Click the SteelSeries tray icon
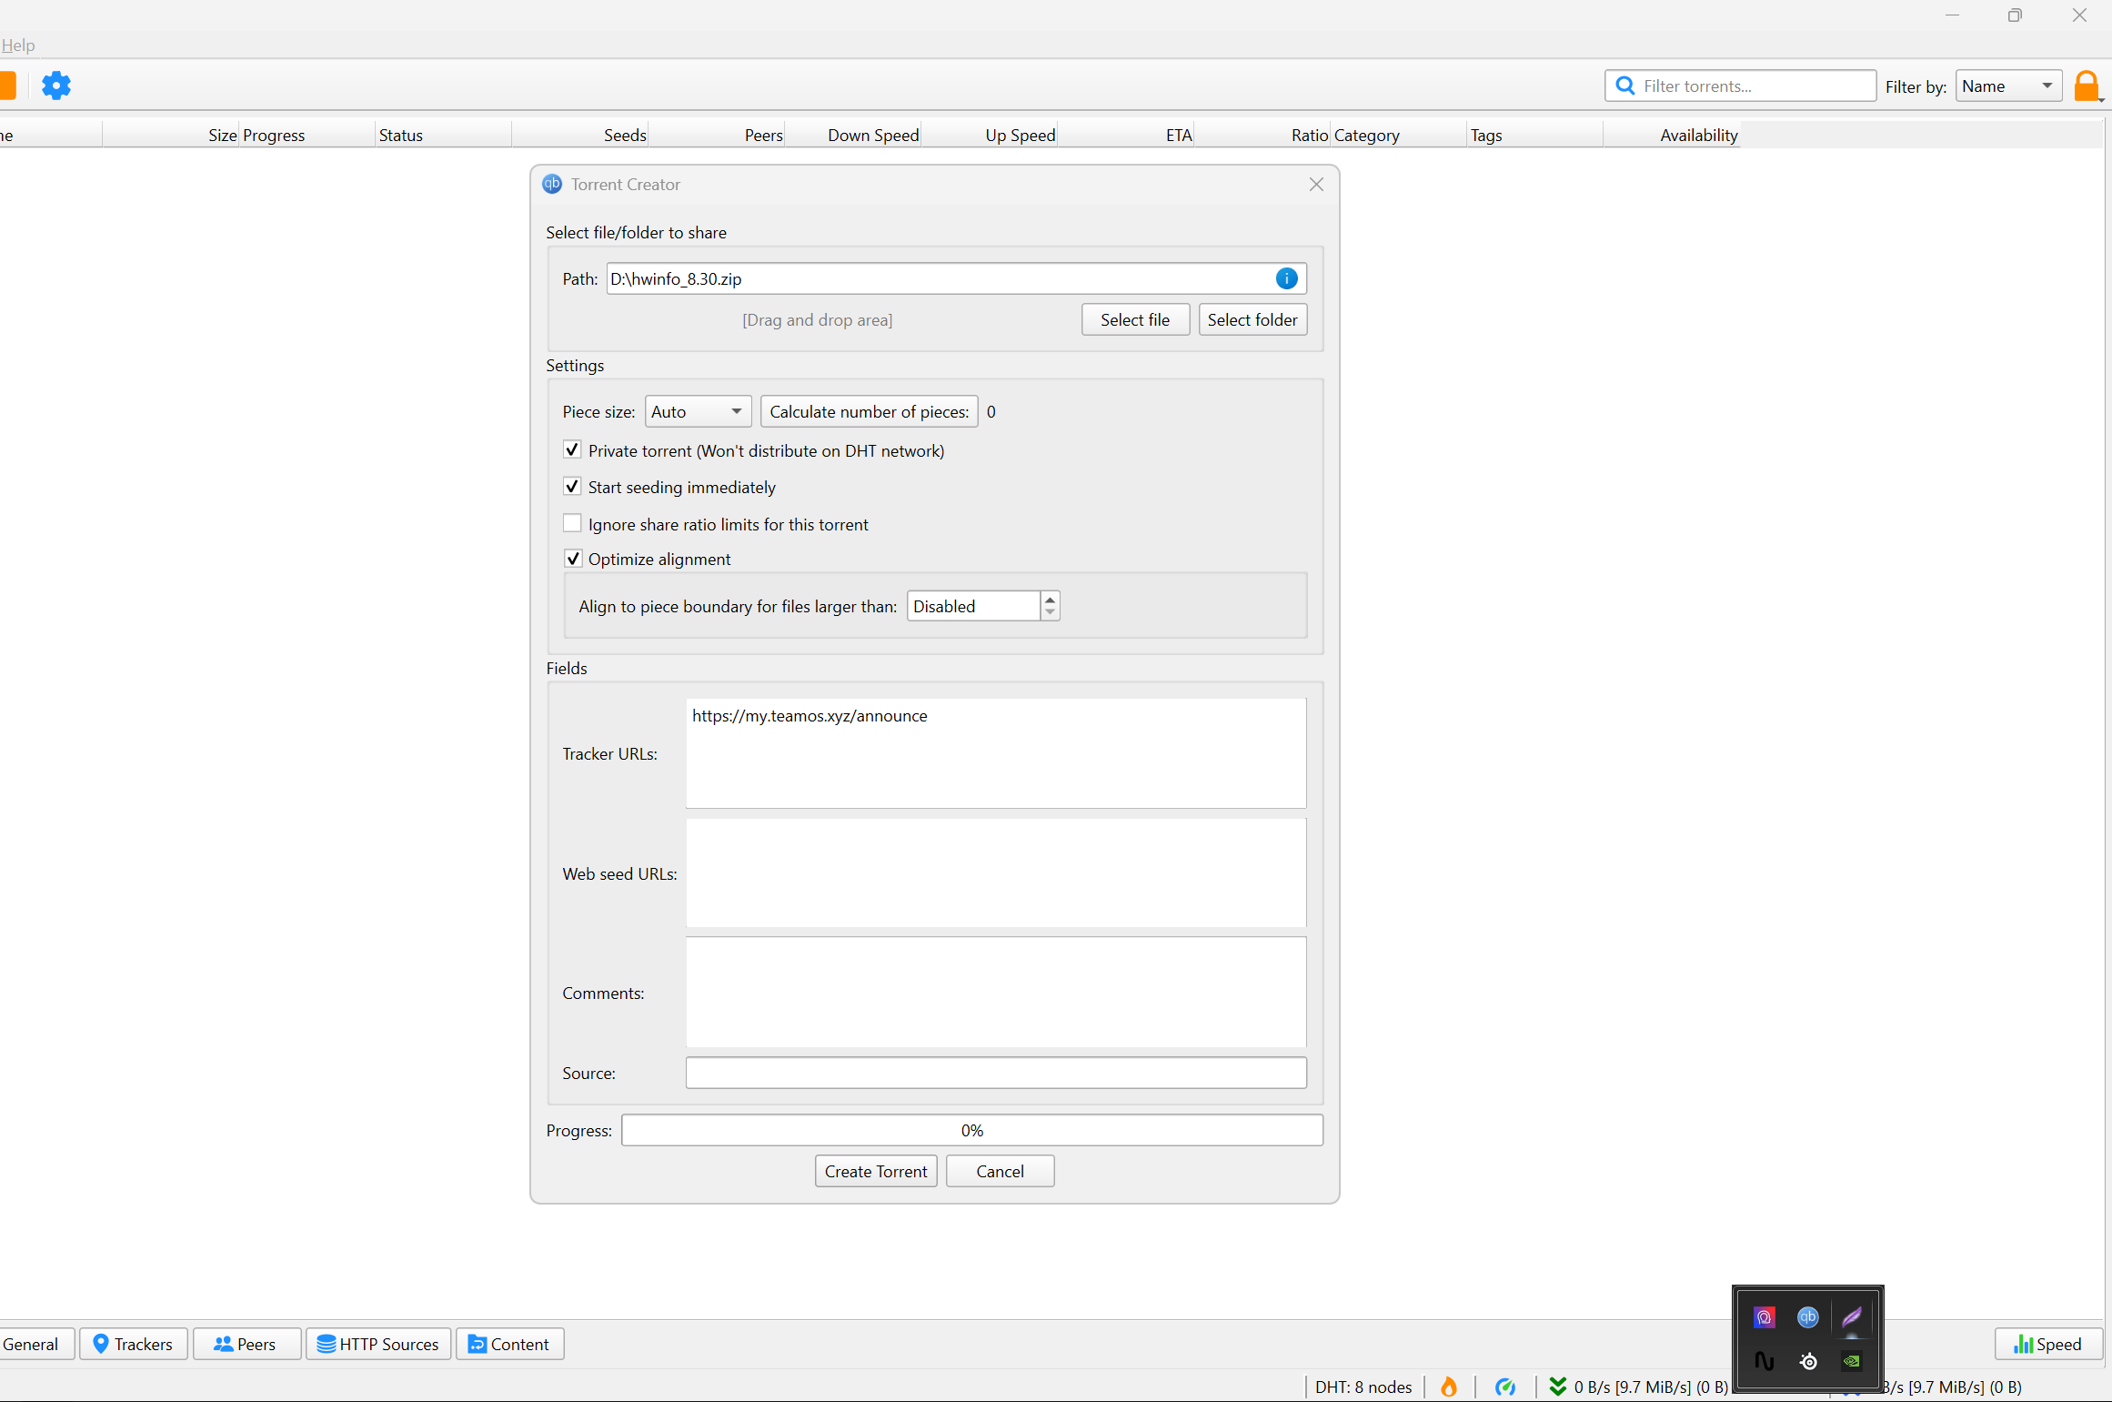 (1808, 1361)
